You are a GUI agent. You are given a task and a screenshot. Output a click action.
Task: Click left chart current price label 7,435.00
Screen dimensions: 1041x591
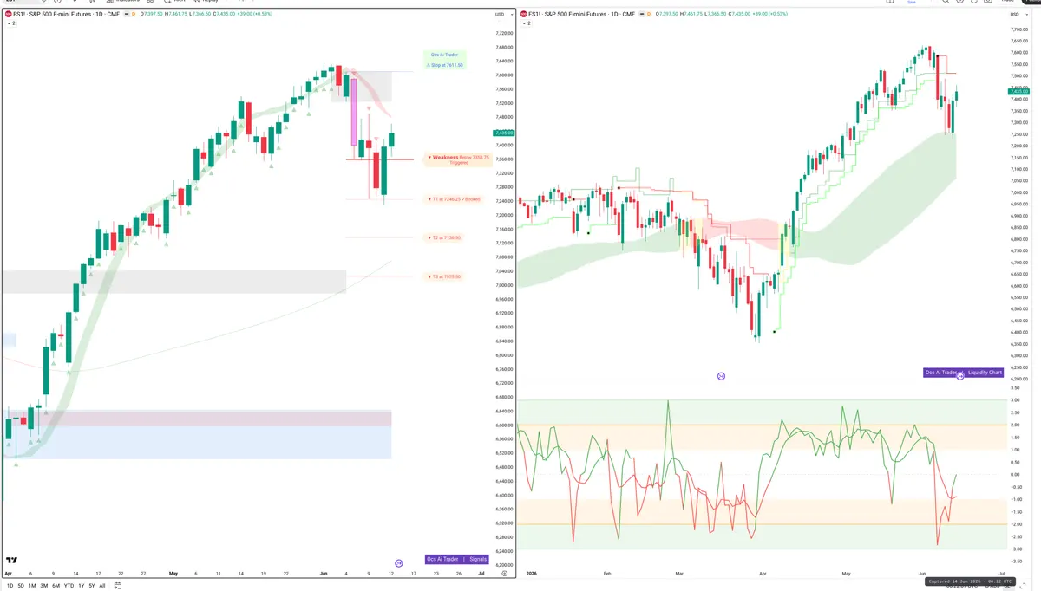tap(503, 133)
